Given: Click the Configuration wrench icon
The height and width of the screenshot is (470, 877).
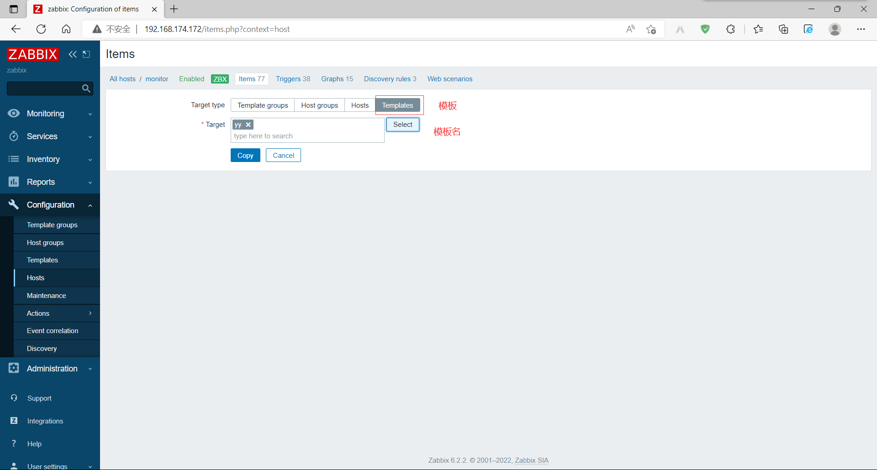Looking at the screenshot, I should coord(14,204).
